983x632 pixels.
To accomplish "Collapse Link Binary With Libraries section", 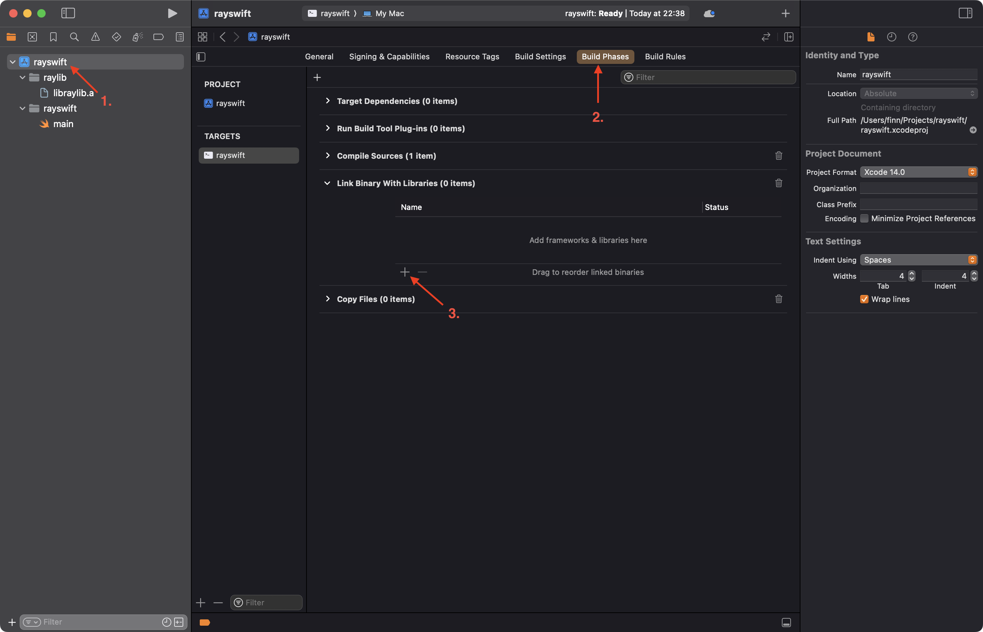I will (x=328, y=183).
